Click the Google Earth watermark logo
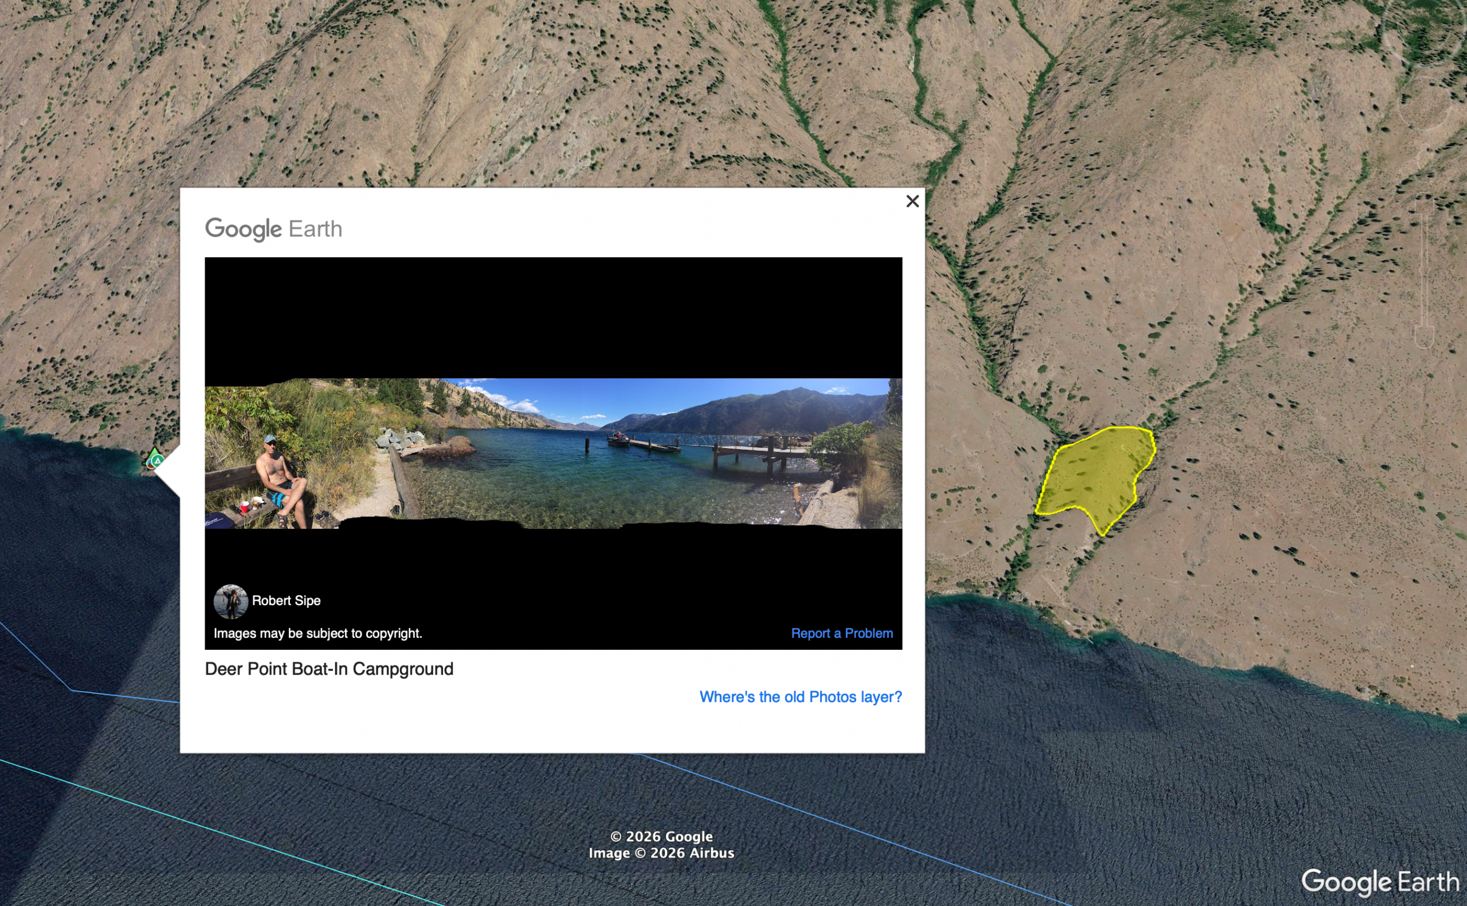Image resolution: width=1467 pixels, height=906 pixels. pyautogui.click(x=1379, y=882)
